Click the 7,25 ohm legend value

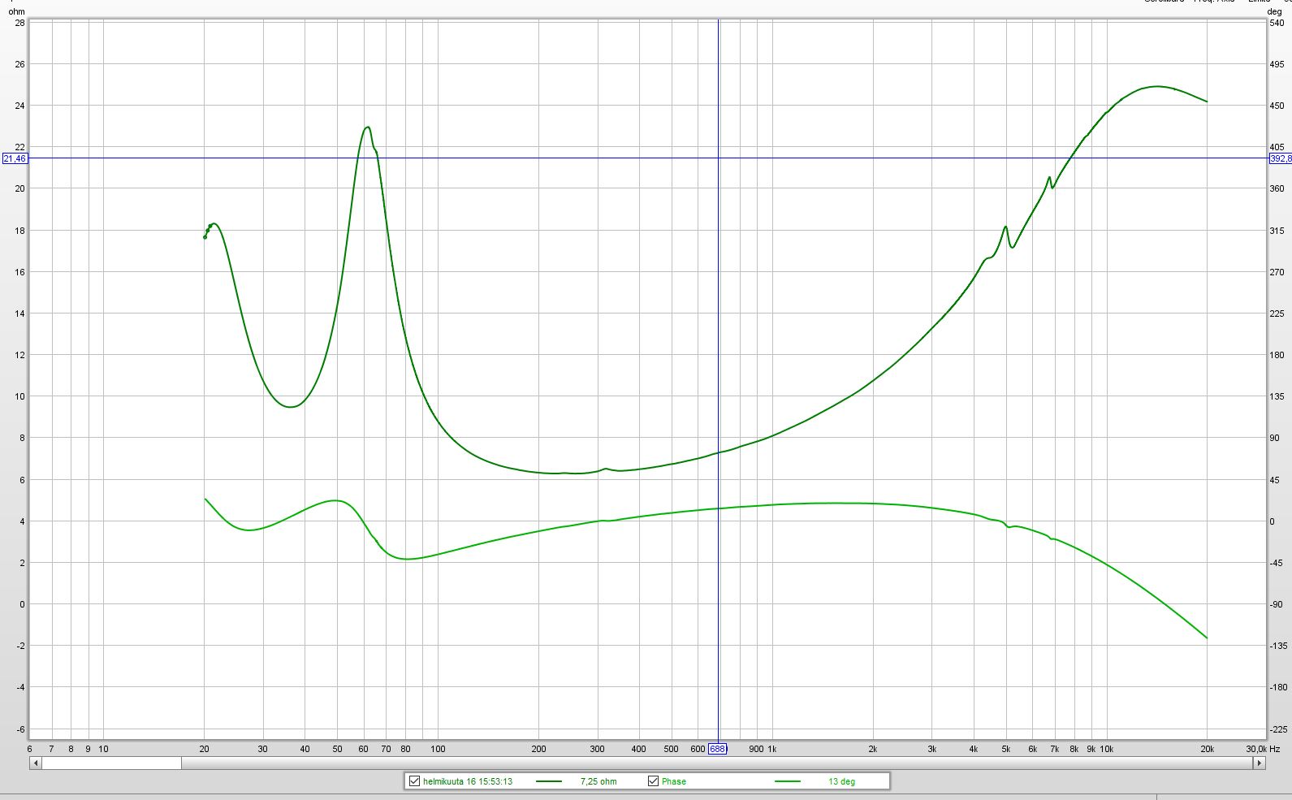coord(598,781)
